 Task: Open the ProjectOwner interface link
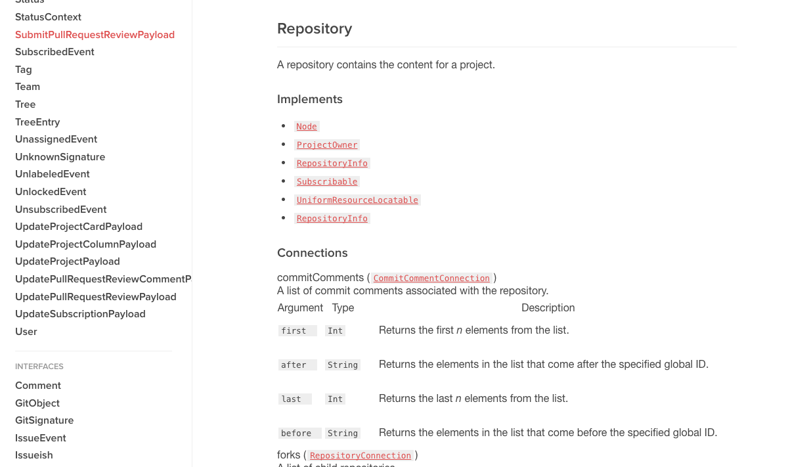pos(327,145)
